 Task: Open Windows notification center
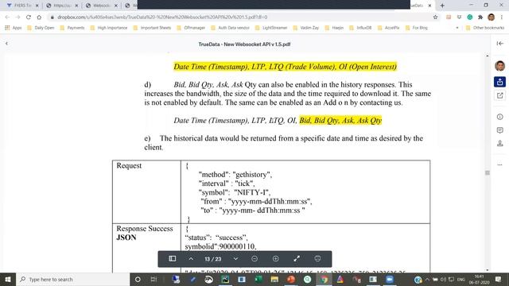point(499,279)
